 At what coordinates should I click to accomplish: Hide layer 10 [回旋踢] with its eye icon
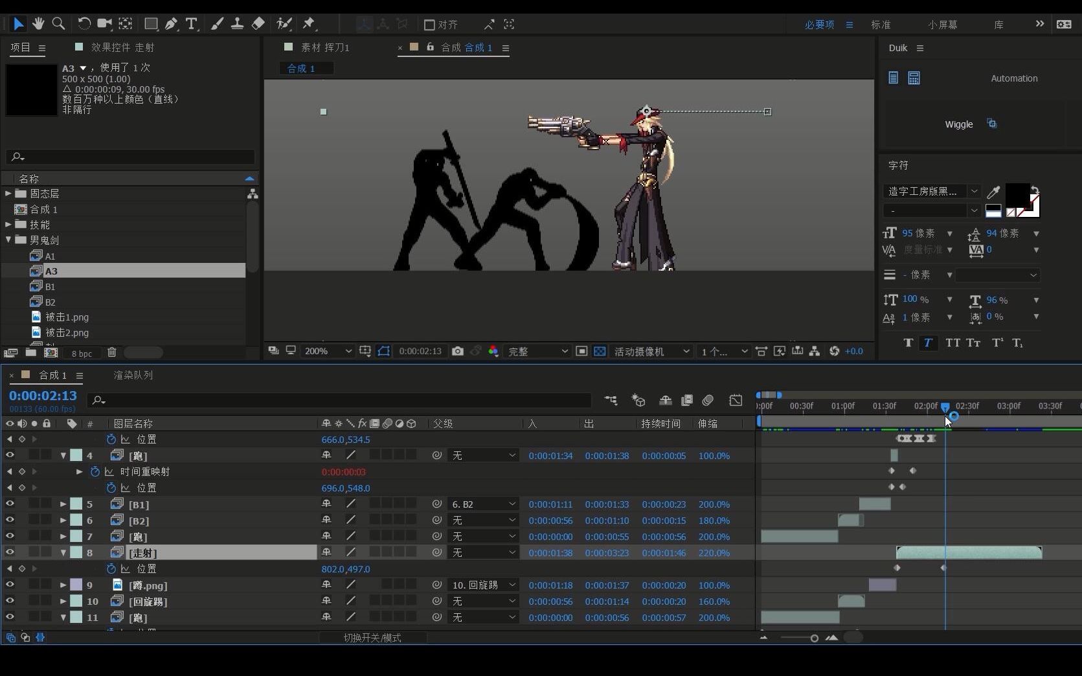10,601
